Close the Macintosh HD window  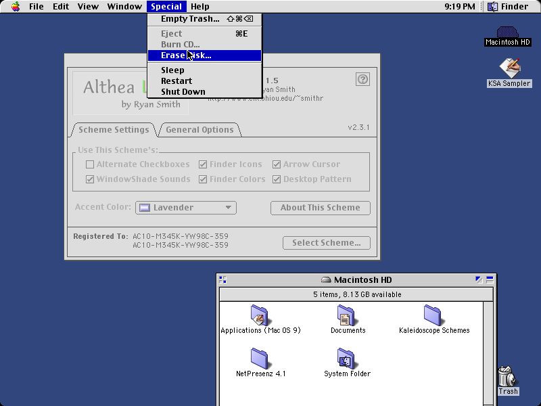pyautogui.click(x=223, y=279)
